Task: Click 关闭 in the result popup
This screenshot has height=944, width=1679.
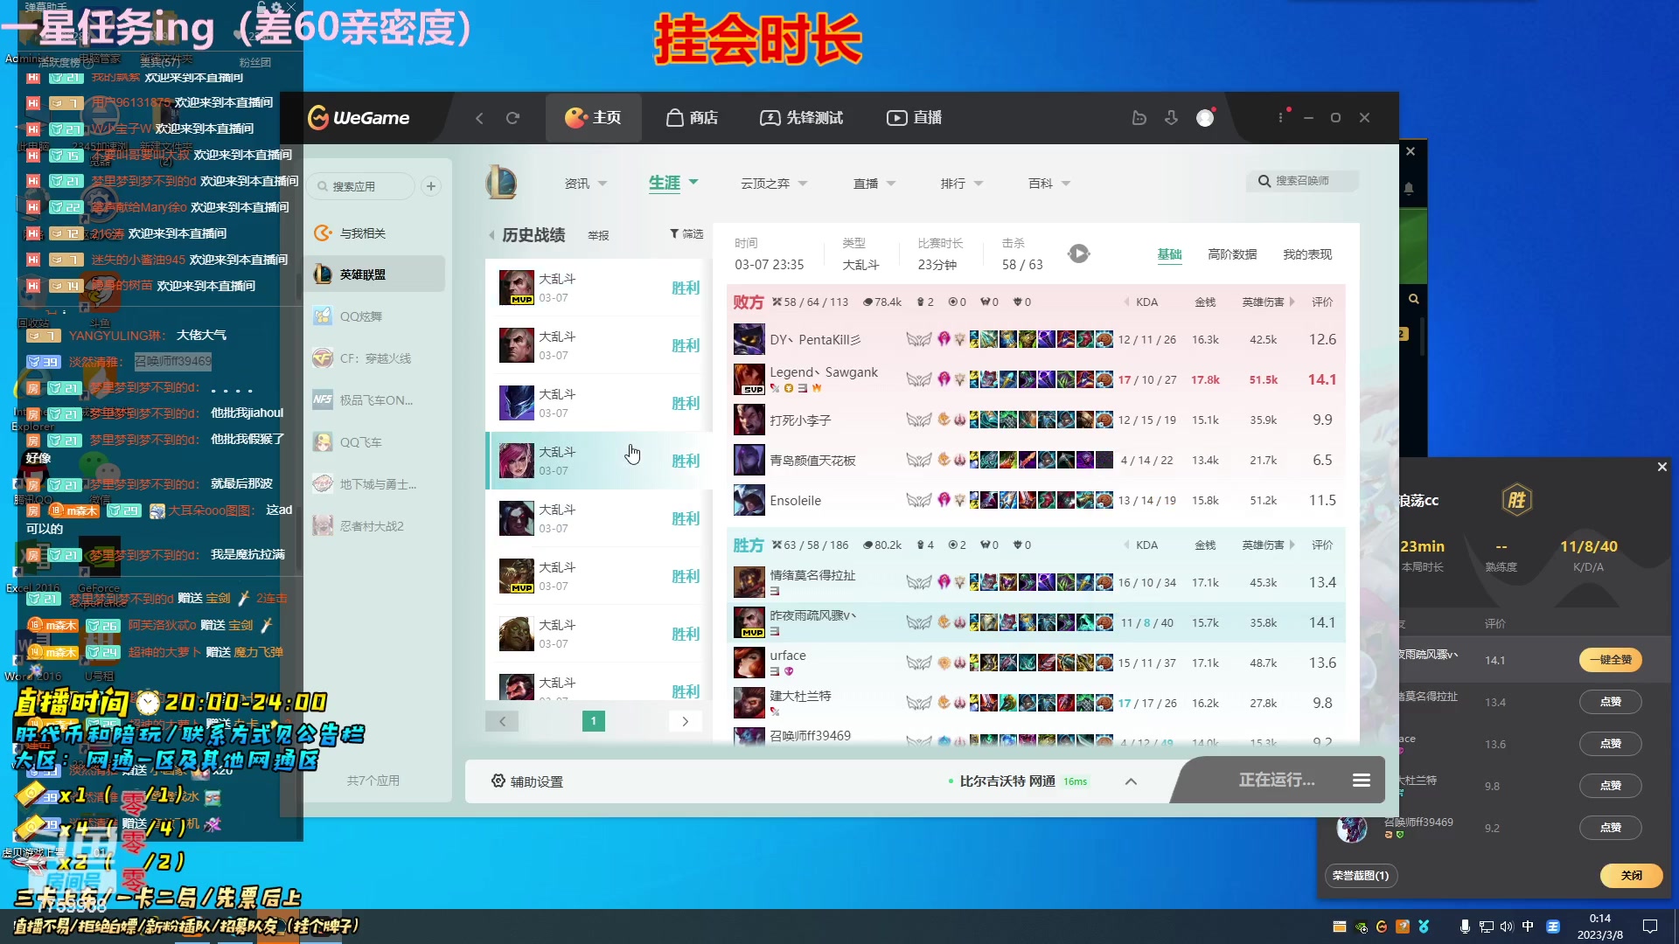Action: (1631, 875)
